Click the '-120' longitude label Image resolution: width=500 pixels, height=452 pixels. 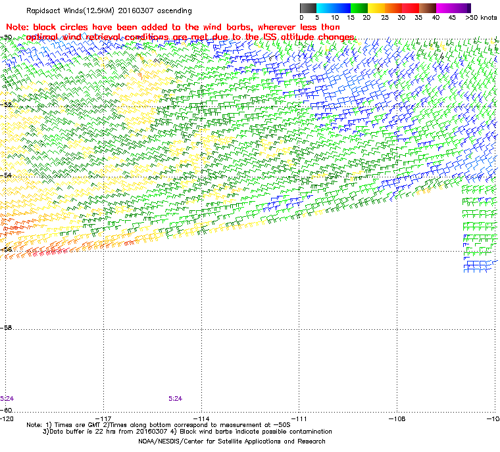[x=7, y=419]
